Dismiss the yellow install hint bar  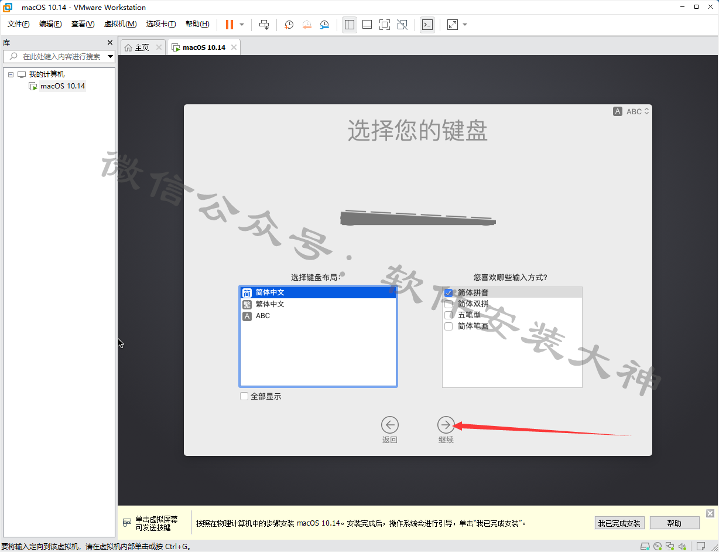(x=710, y=513)
